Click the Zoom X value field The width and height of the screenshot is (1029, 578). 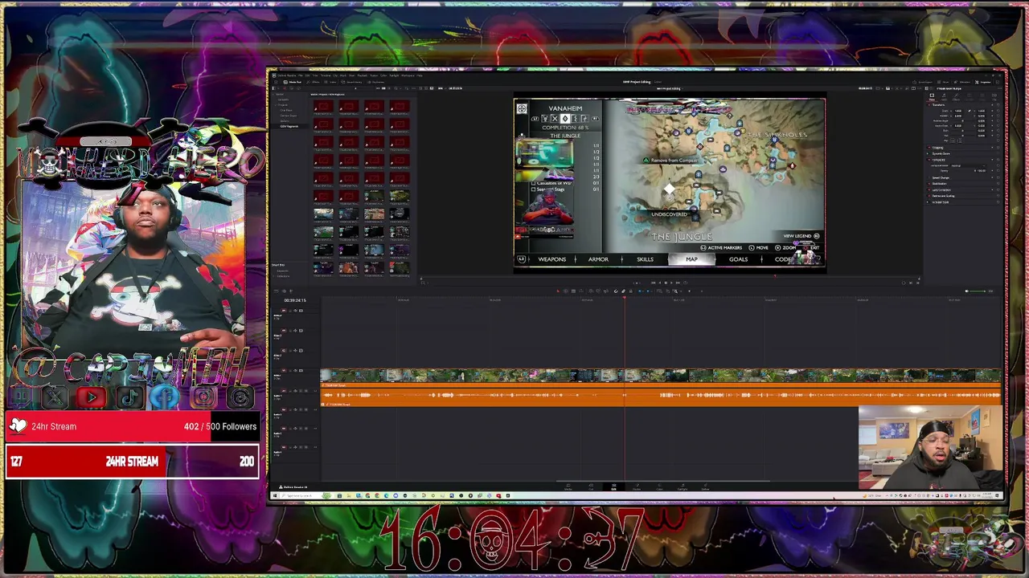957,111
